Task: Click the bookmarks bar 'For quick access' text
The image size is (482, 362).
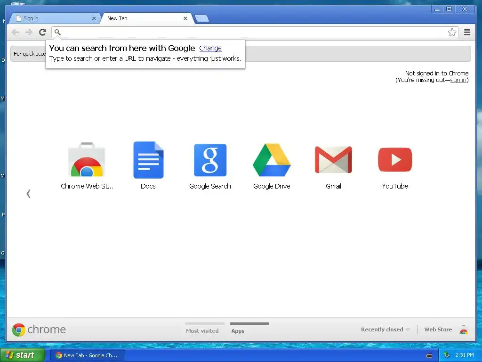Action: [30, 54]
